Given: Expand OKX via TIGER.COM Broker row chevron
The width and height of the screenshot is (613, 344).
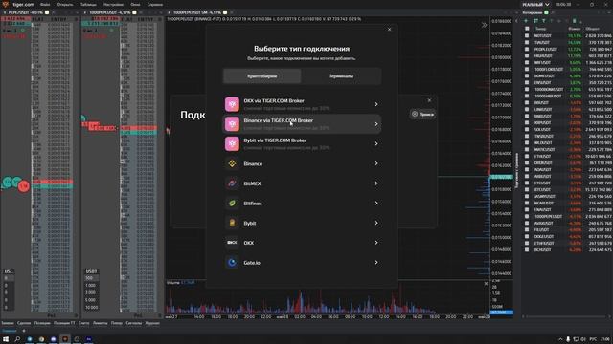Looking at the screenshot, I should 376,104.
